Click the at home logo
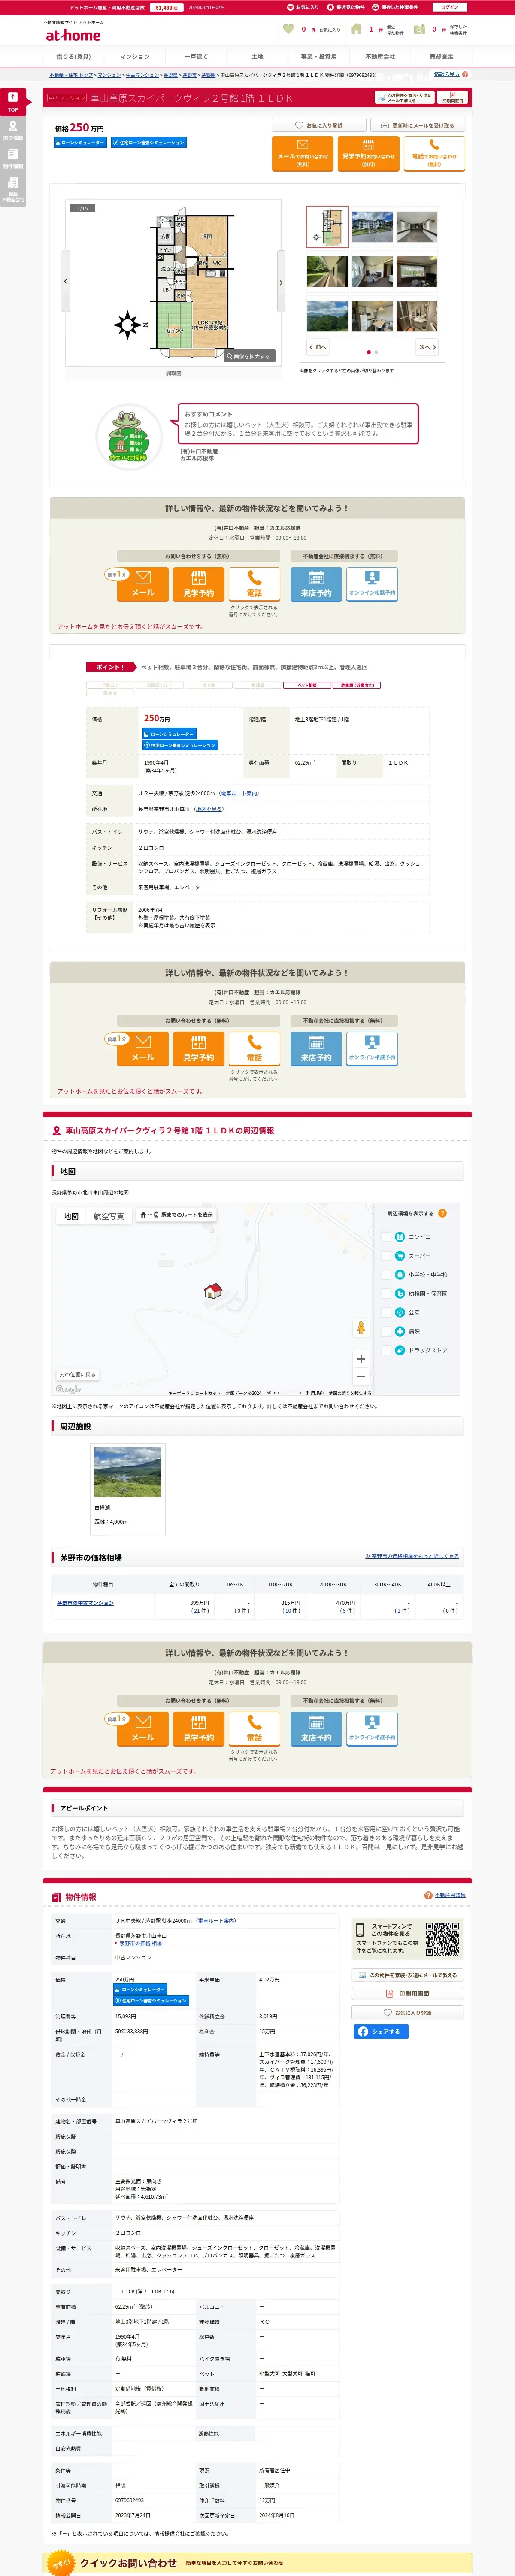 pos(72,35)
